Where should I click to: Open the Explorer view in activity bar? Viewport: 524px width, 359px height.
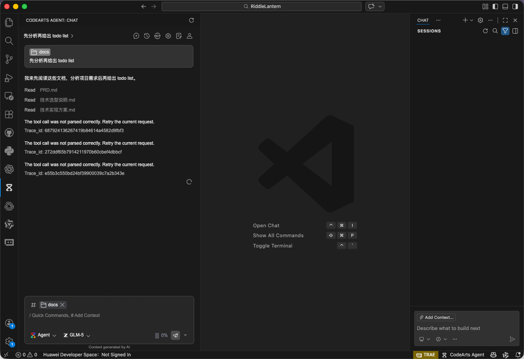coord(9,23)
